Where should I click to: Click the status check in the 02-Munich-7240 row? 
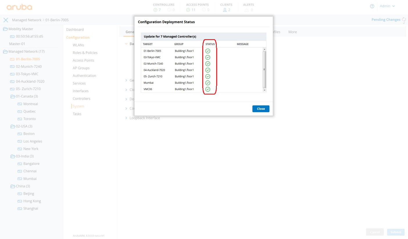208,64
